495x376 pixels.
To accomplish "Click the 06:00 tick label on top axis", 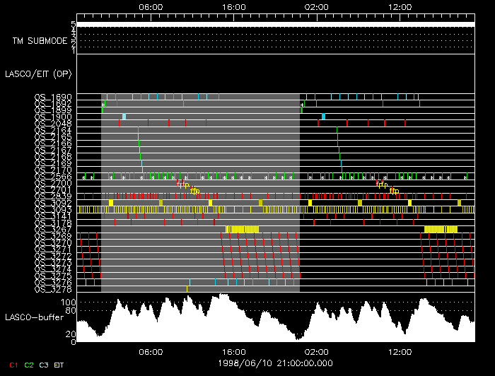I will click(x=151, y=6).
